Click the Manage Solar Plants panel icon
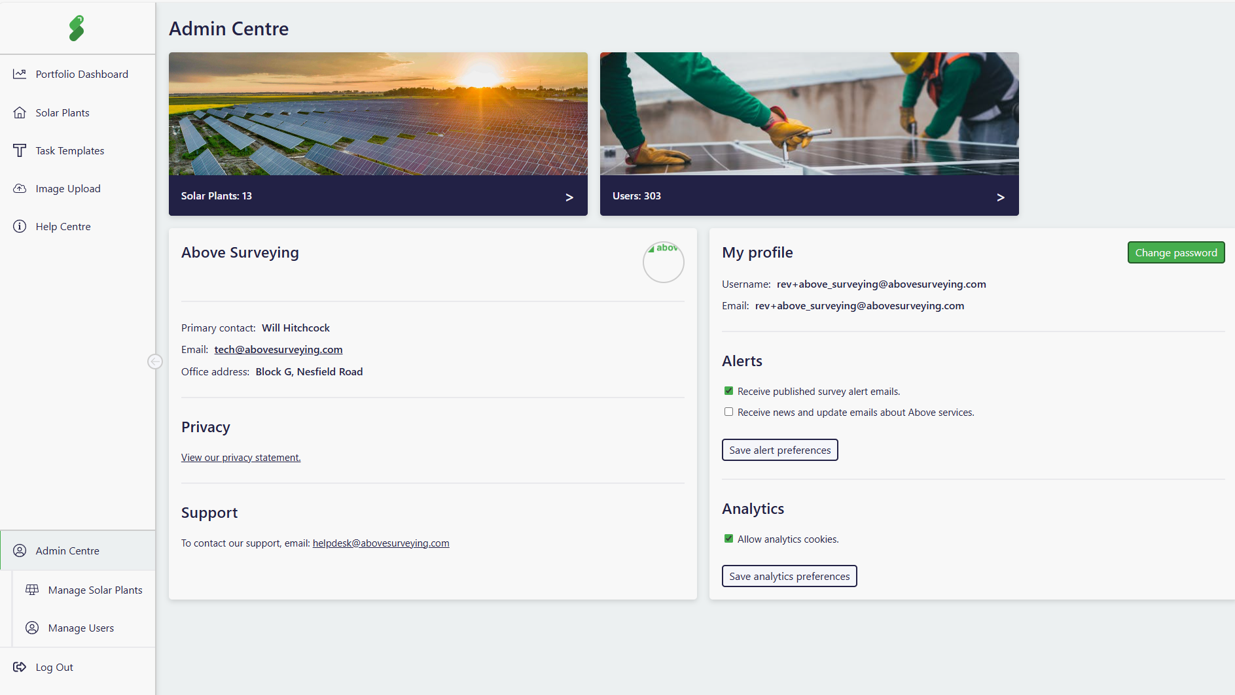1235x695 pixels. 32,590
